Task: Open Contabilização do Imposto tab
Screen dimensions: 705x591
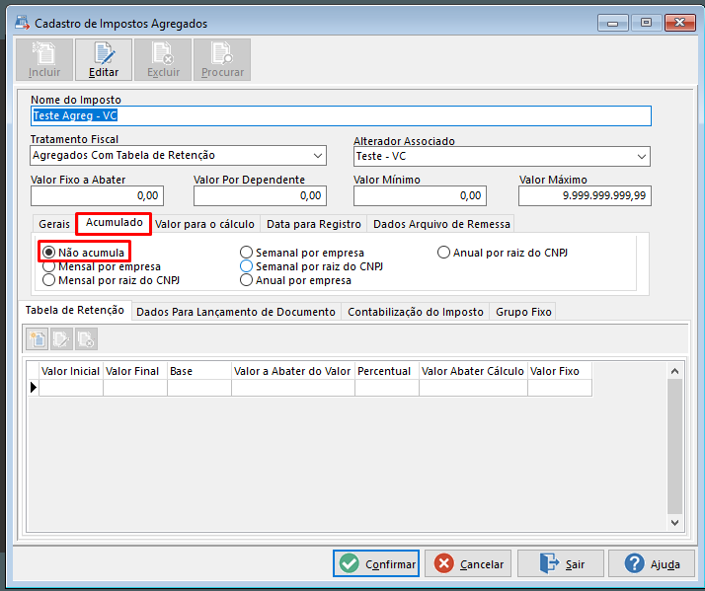Action: [416, 312]
